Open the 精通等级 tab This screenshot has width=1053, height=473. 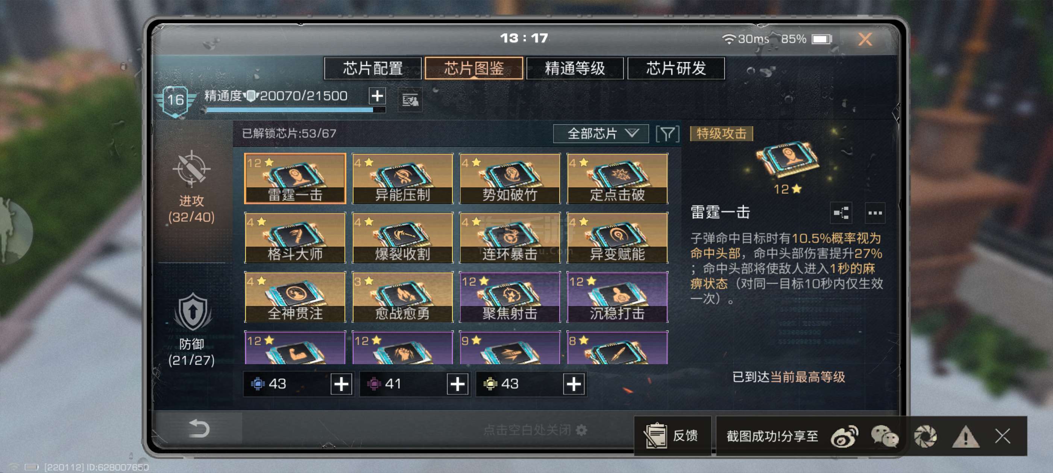(575, 68)
